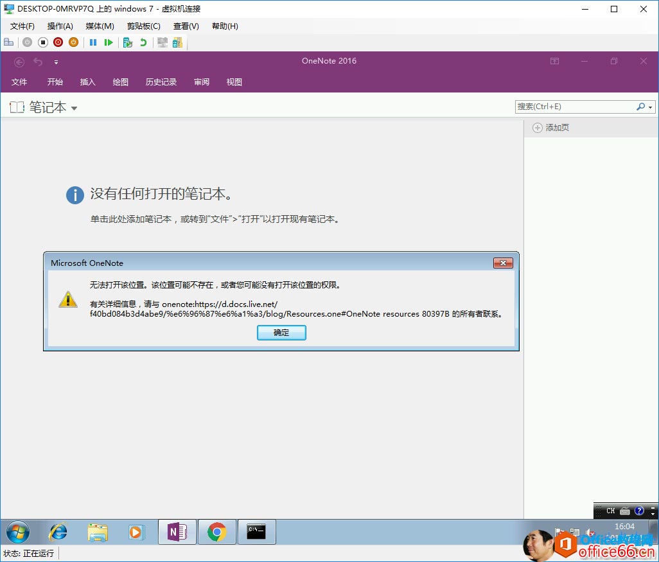This screenshot has width=659, height=562.
Task: Click the VM Turn Off stop icon
Action: pos(43,42)
